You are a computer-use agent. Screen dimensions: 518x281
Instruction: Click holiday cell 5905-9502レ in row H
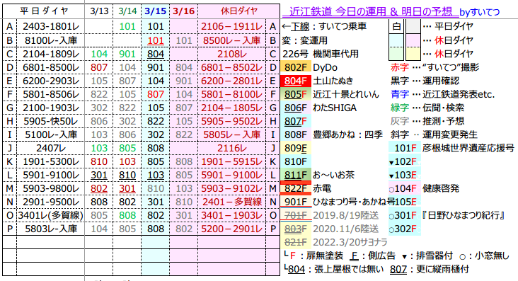[232, 121]
